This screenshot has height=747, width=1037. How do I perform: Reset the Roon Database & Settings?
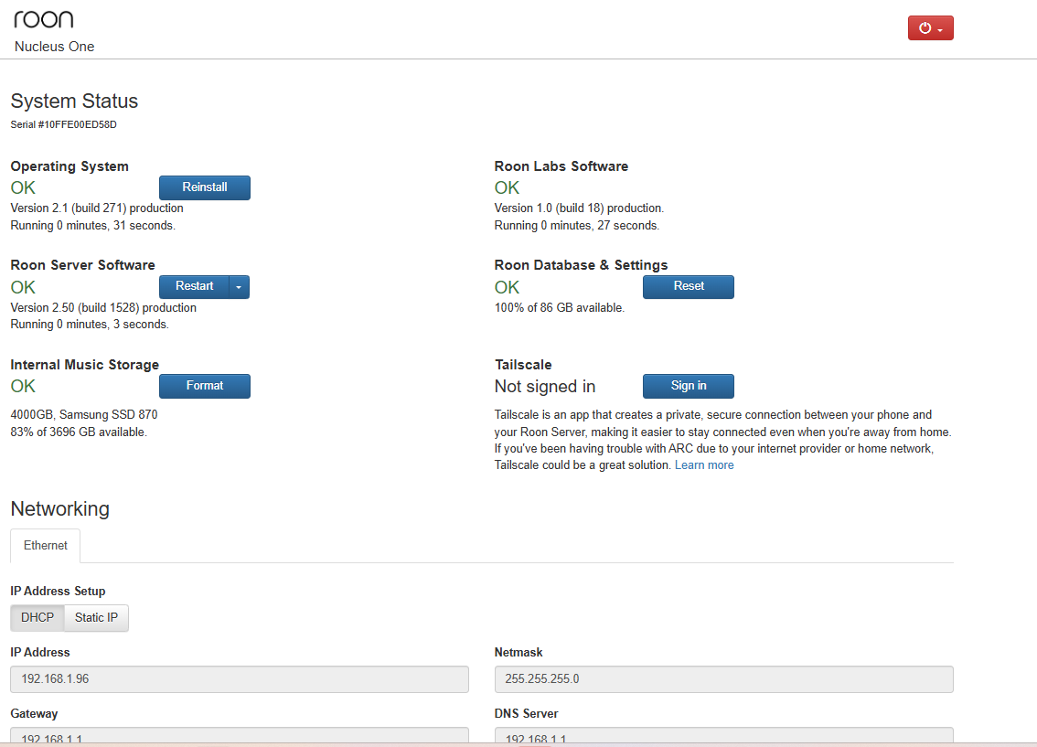tap(689, 287)
